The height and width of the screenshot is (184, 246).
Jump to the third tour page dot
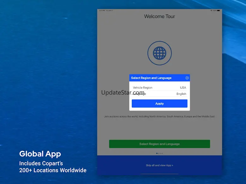point(160,153)
